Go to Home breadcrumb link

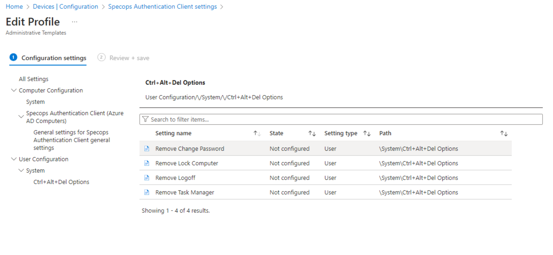(14, 6)
